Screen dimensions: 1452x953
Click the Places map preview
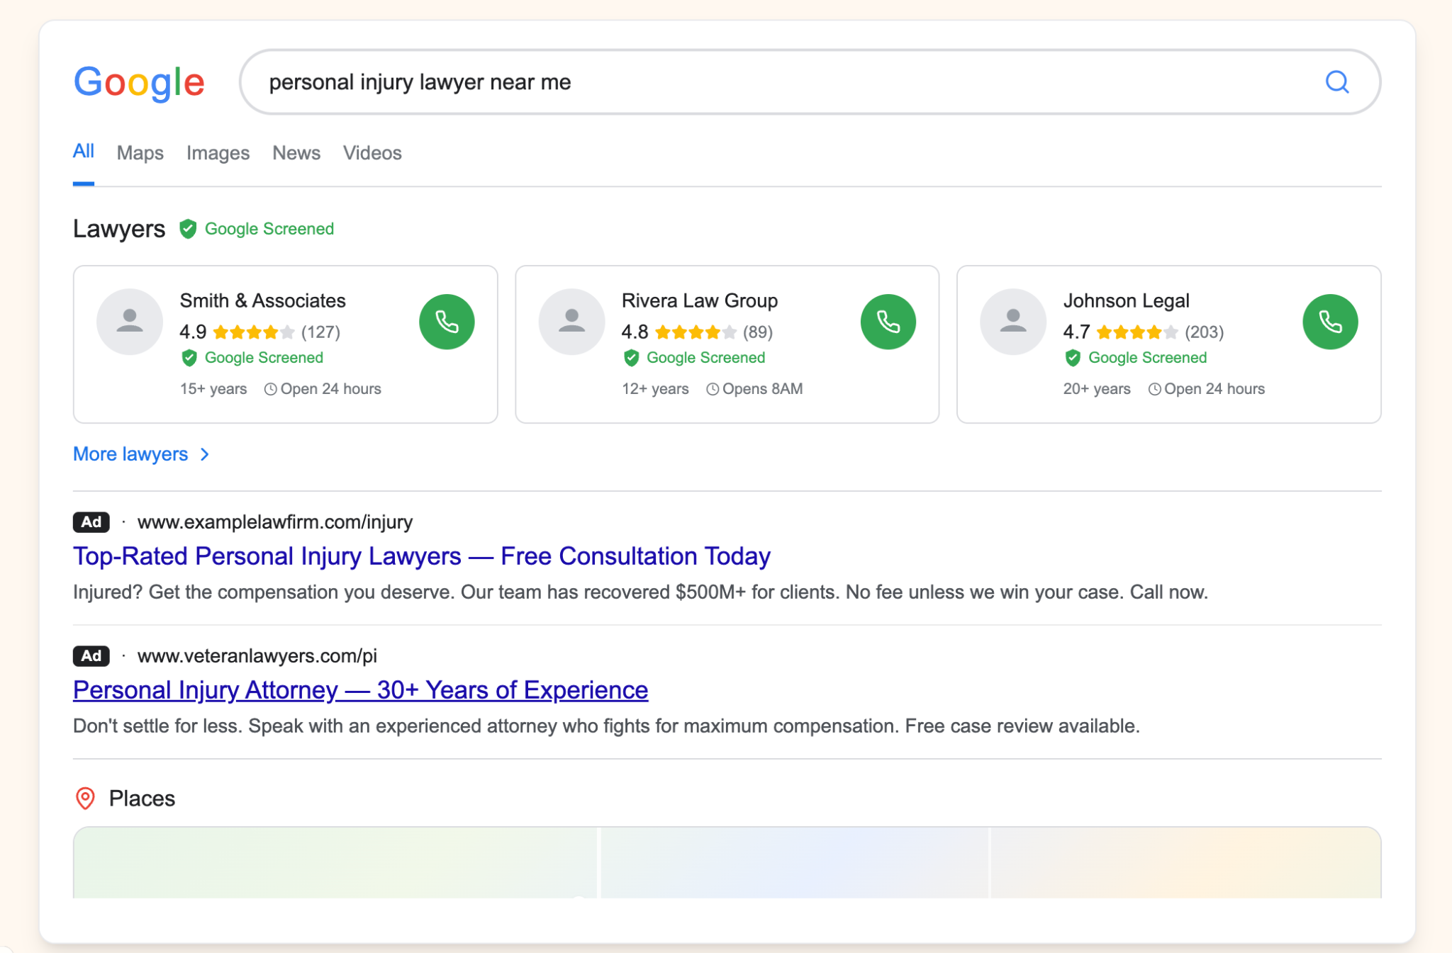727,862
